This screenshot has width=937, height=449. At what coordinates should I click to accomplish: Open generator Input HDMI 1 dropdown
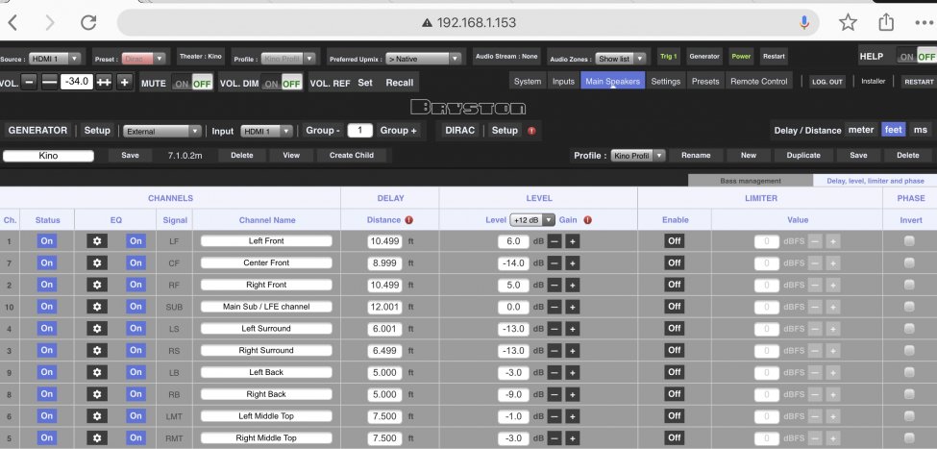click(266, 131)
